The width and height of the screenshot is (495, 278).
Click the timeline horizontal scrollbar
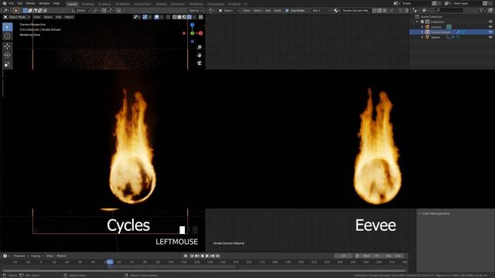pyautogui.click(x=203, y=270)
